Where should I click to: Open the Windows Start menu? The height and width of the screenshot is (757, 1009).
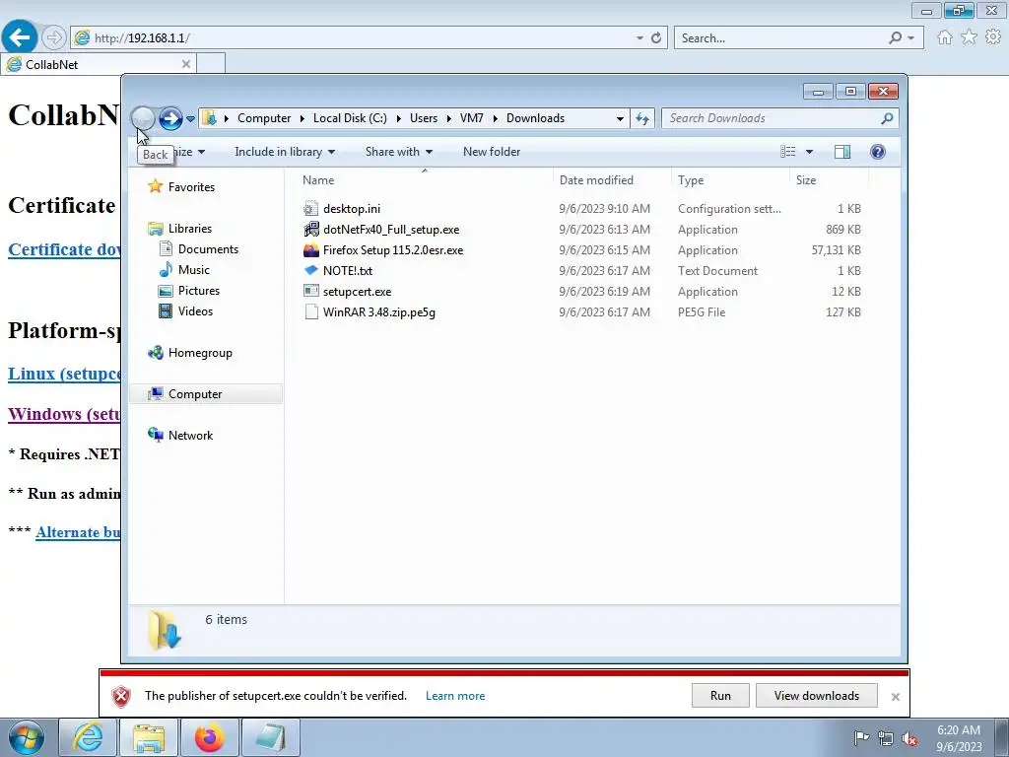tap(27, 737)
